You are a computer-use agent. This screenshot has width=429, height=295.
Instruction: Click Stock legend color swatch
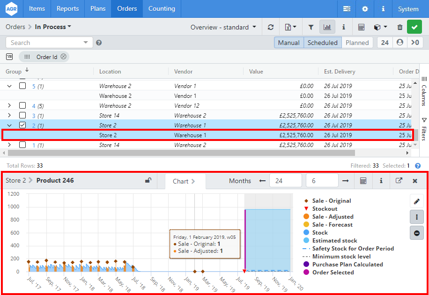[x=306, y=233]
